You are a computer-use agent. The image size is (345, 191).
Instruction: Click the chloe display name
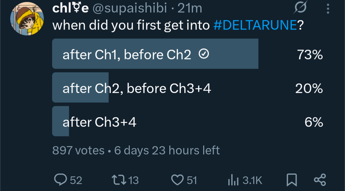click(71, 8)
